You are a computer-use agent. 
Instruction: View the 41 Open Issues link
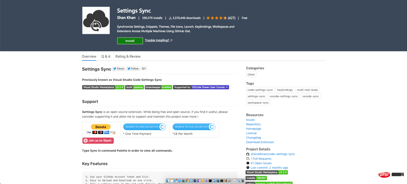click(x=261, y=163)
